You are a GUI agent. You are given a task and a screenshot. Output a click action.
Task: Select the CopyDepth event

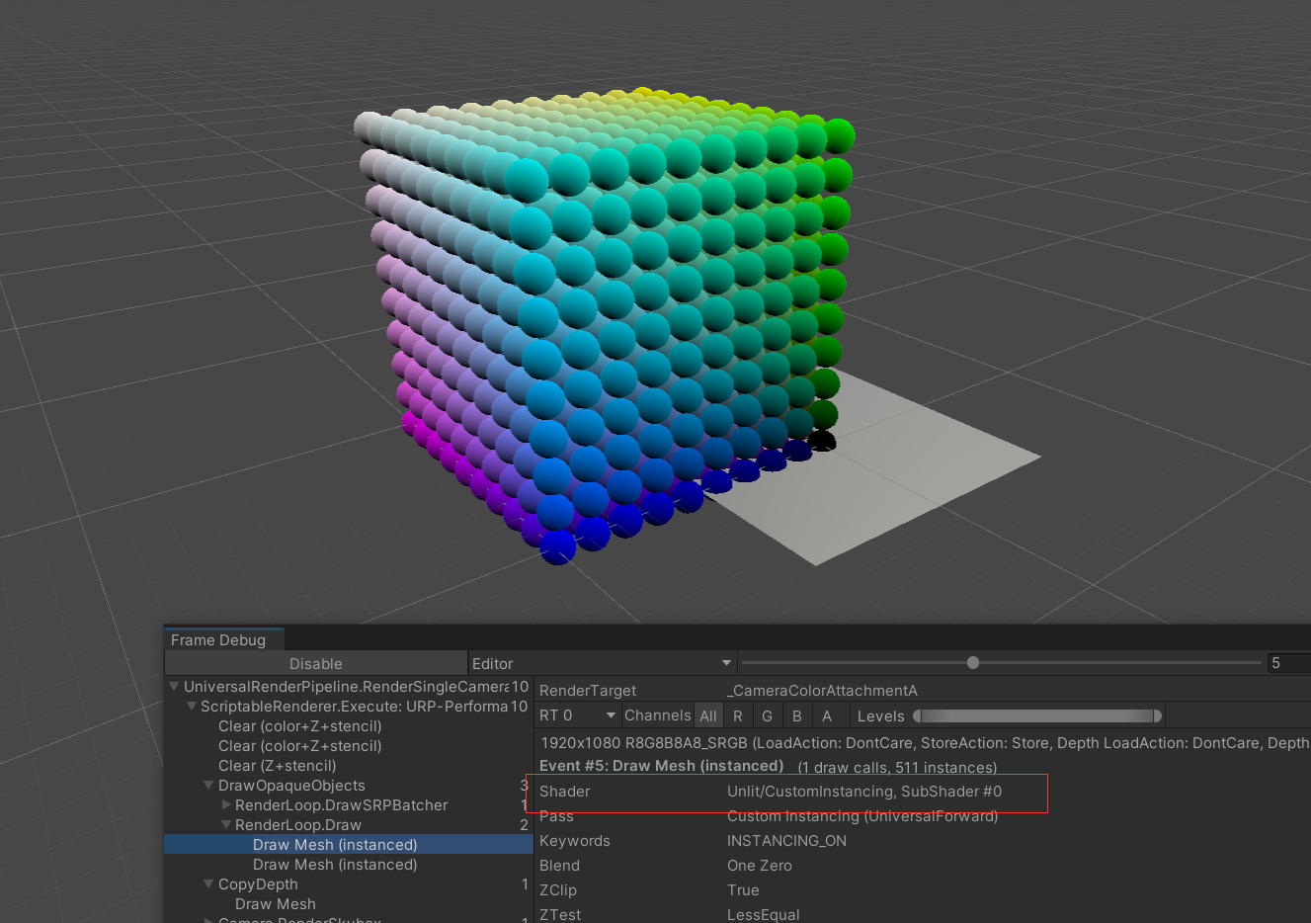pos(257,883)
